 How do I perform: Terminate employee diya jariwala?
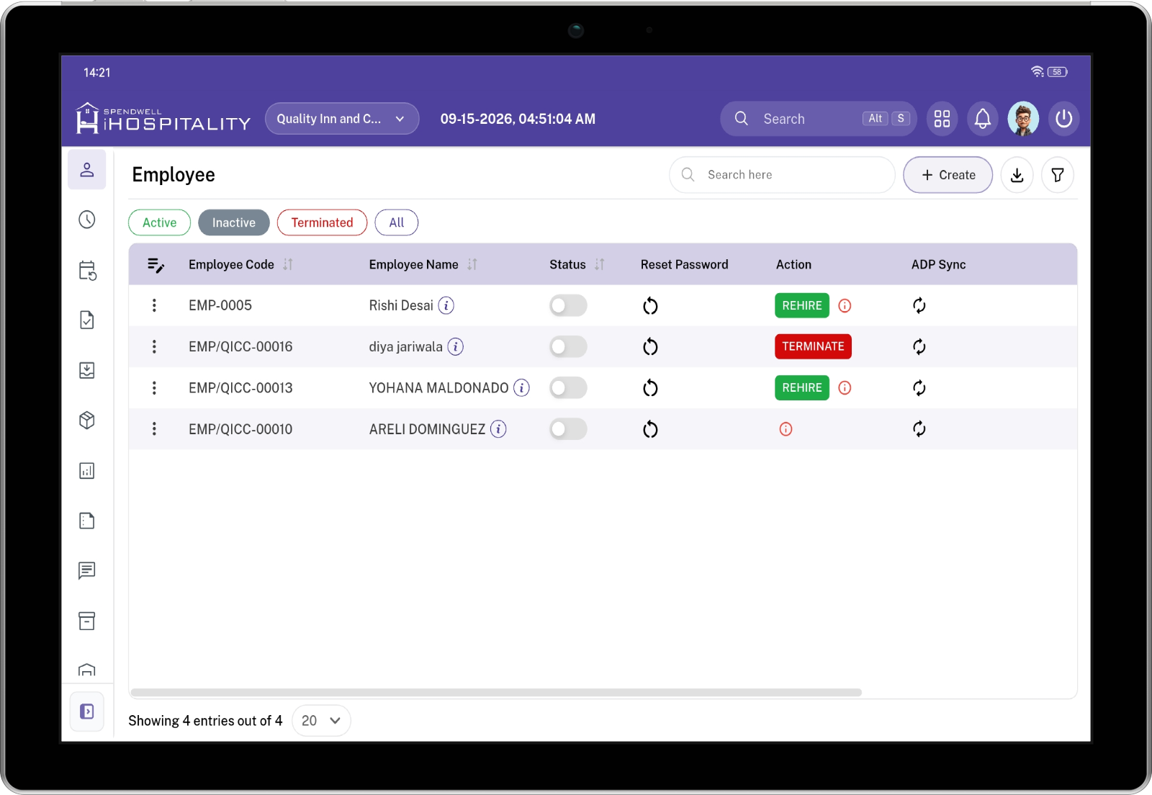point(813,346)
